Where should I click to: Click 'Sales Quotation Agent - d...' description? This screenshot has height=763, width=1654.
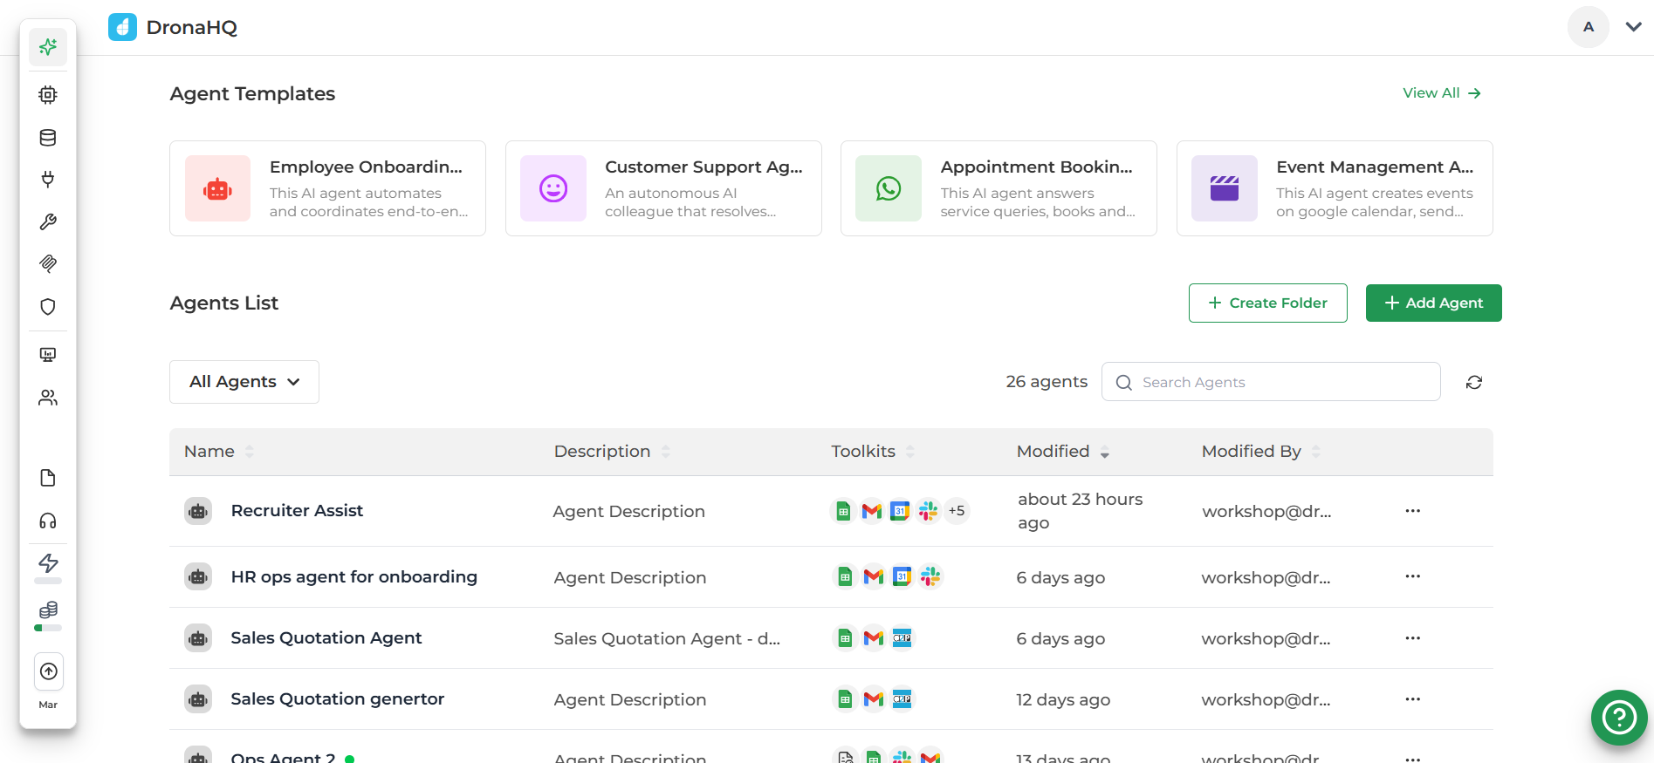point(667,638)
